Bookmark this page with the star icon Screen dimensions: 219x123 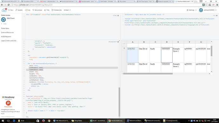(206, 5)
